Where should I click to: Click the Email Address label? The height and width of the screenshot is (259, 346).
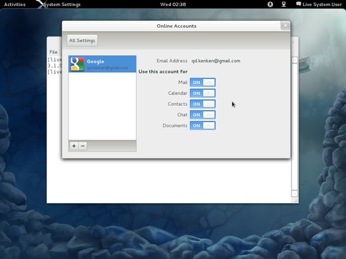point(172,61)
